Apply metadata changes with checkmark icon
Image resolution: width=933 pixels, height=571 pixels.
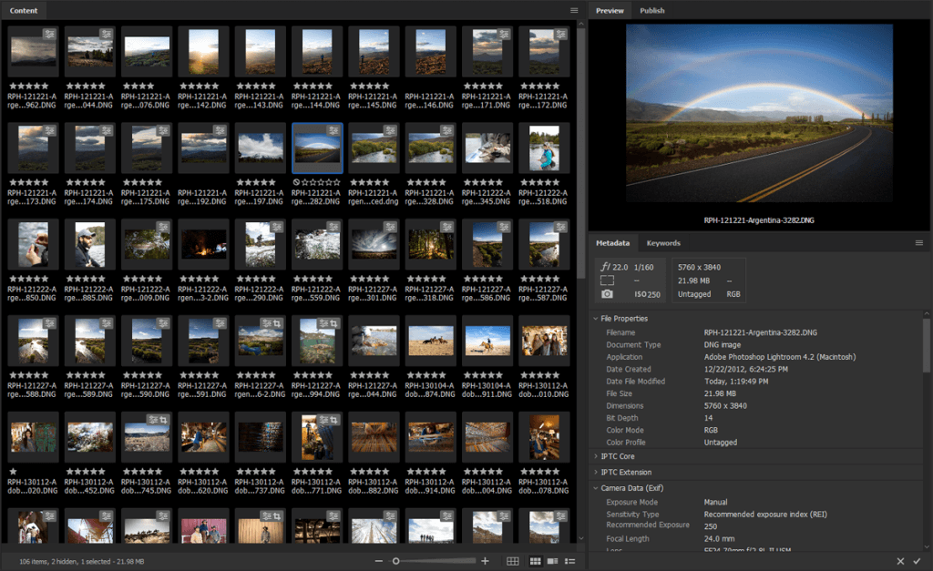(x=917, y=562)
